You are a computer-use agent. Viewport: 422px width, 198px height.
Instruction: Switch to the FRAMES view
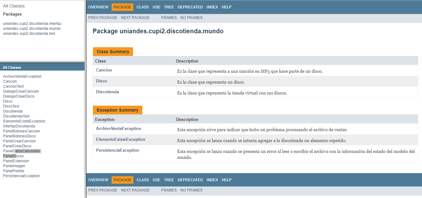point(169,17)
